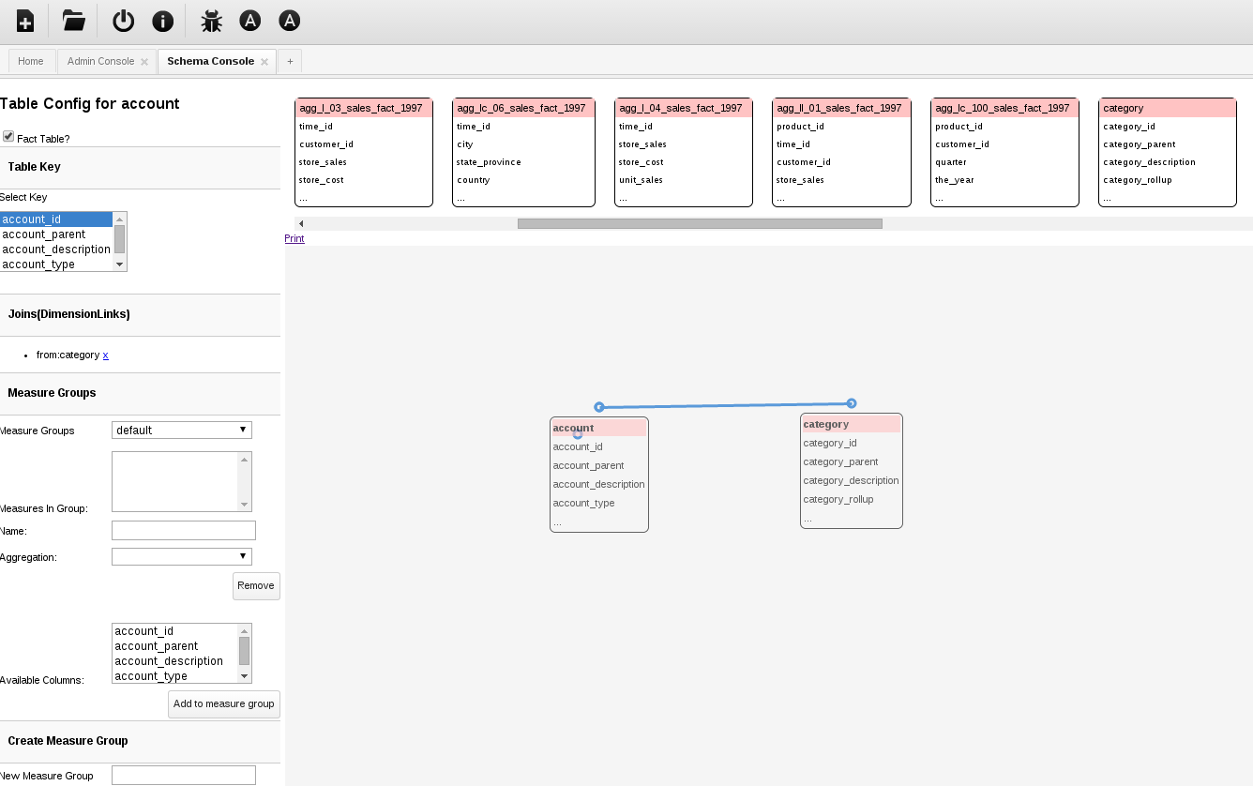Click the Table Key section header
The image size is (1253, 786).
(x=141, y=167)
